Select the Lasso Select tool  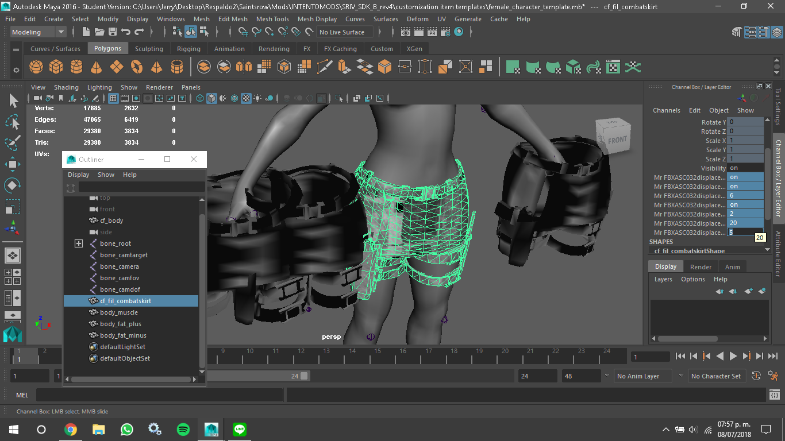click(13, 122)
